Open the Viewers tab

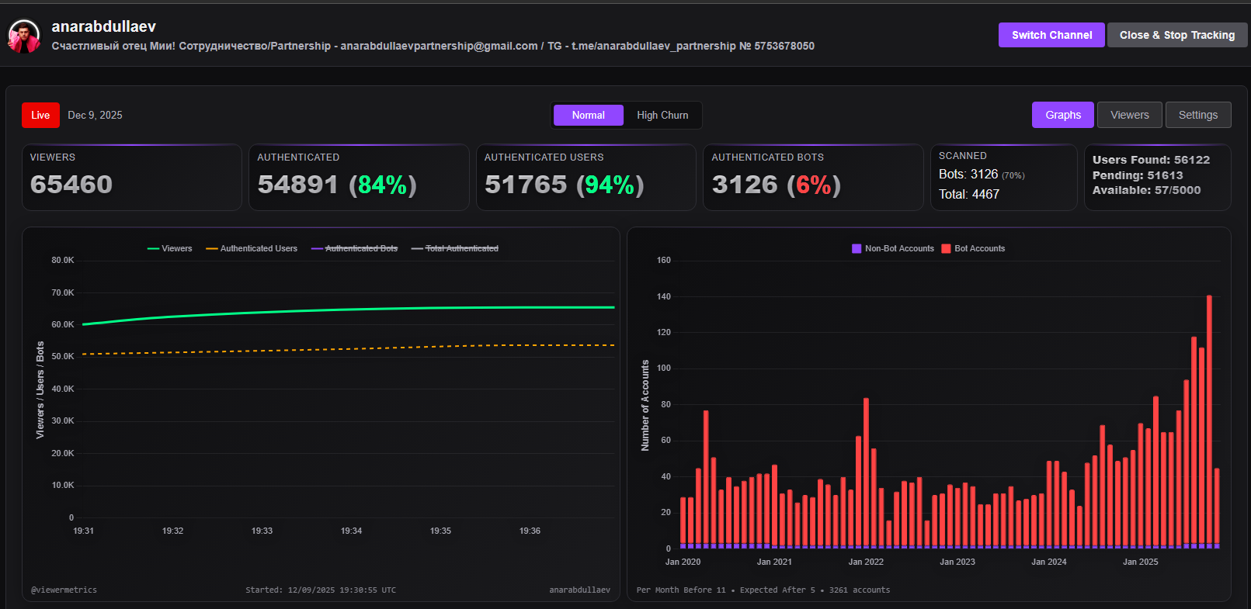[1129, 115]
